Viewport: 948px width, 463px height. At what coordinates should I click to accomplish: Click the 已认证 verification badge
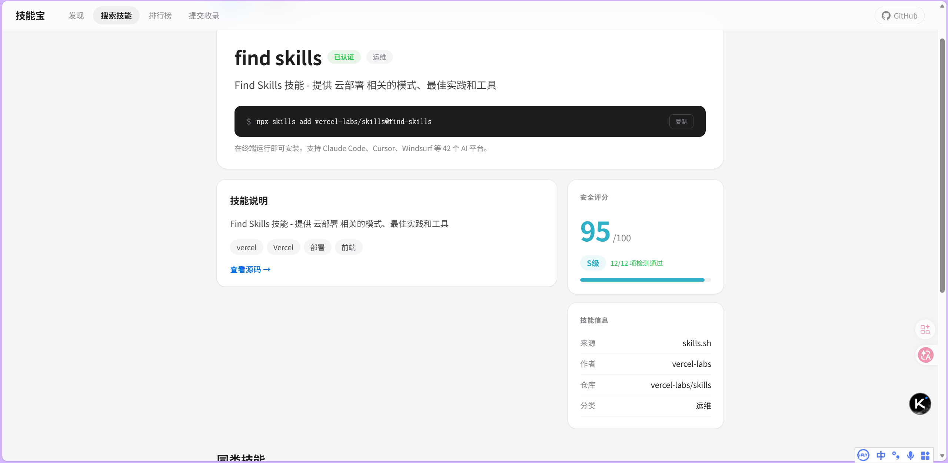[344, 57]
